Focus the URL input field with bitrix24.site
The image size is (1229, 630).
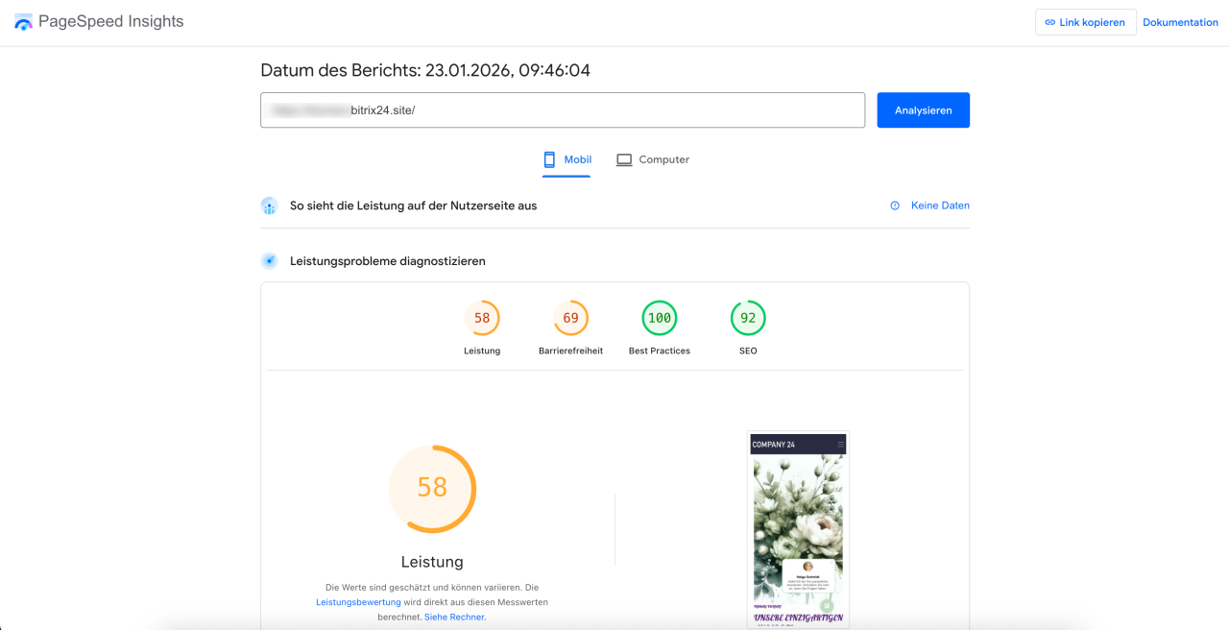point(562,110)
